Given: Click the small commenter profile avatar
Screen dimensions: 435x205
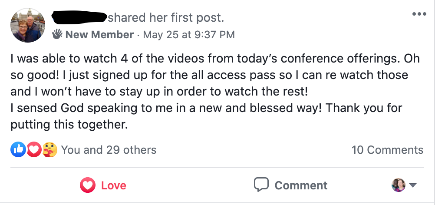Looking at the screenshot, I should tap(398, 185).
